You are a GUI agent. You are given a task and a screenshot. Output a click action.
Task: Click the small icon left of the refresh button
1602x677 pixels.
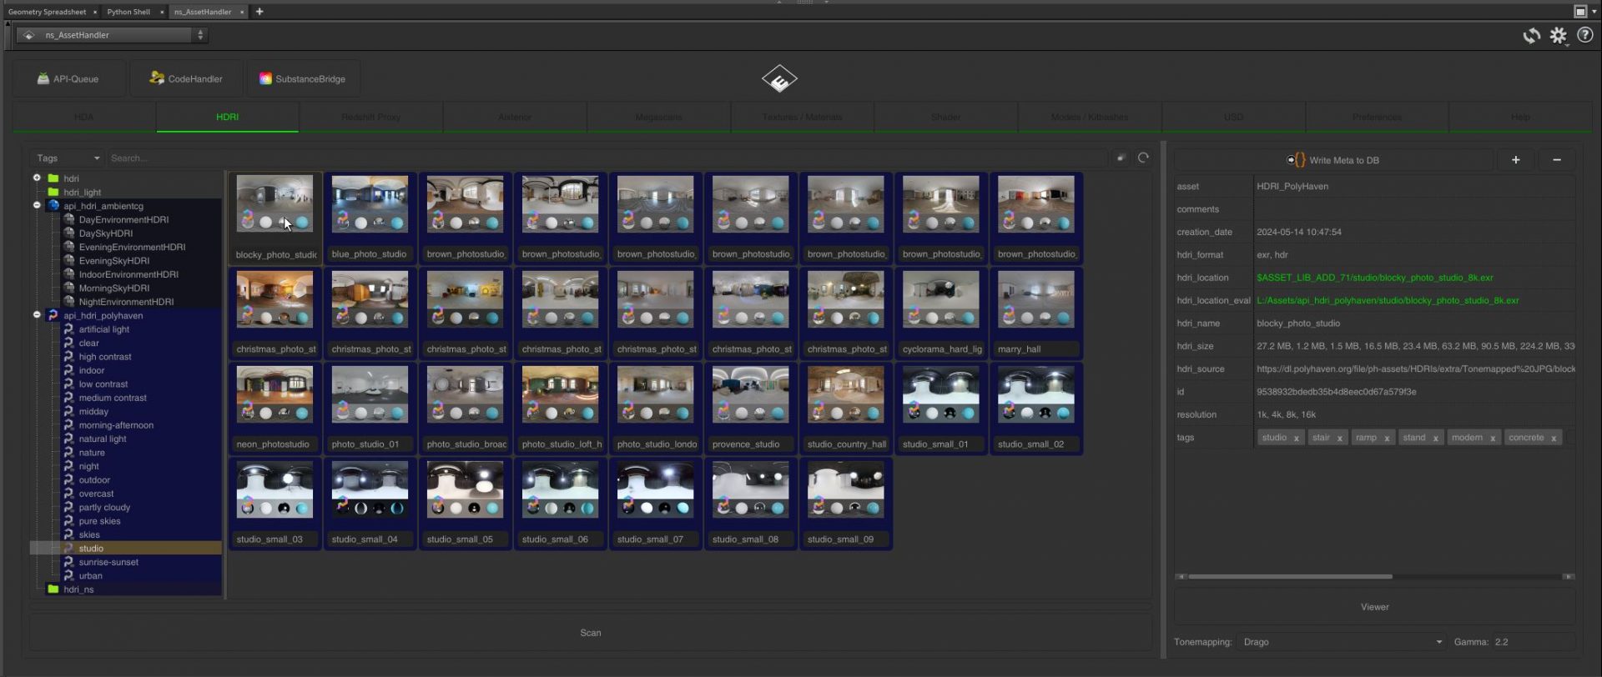point(1121,158)
